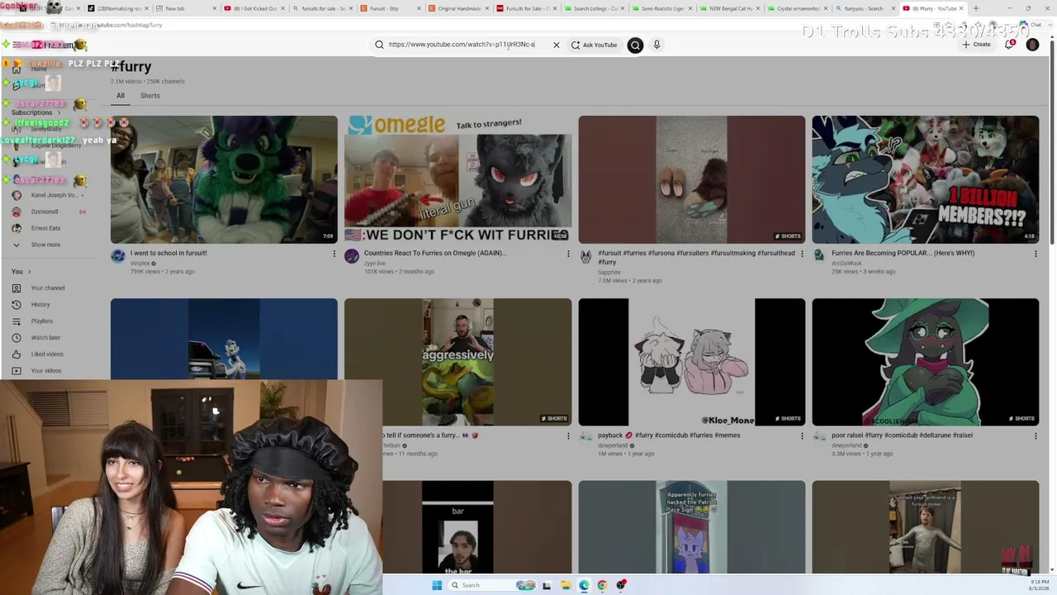Click title 'Countries React To Furries on Omegle'
1057x595 pixels.
435,253
